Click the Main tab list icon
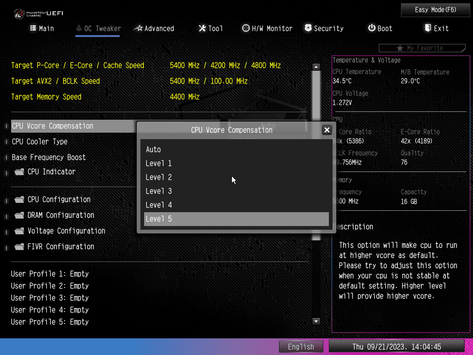473x355 pixels. click(33, 28)
